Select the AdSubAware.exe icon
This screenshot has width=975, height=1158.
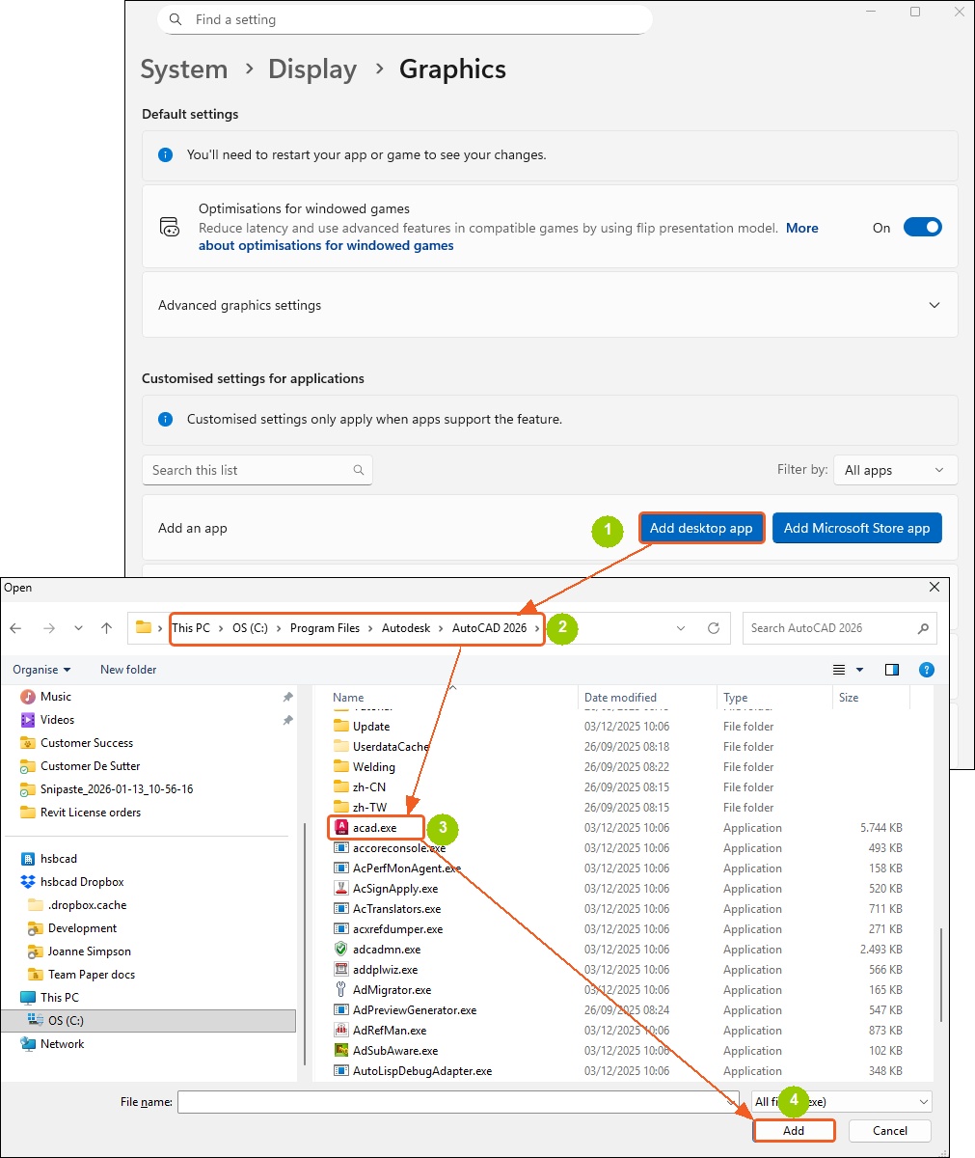[340, 1051]
